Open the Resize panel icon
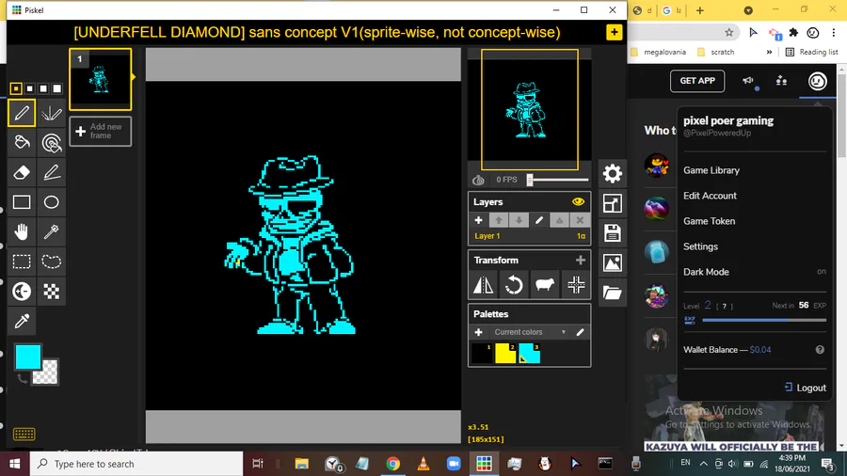Screen dimensions: 847x476 [612, 203]
